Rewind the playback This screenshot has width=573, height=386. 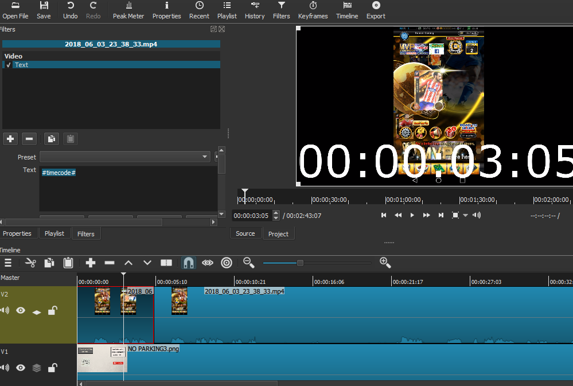coord(398,215)
